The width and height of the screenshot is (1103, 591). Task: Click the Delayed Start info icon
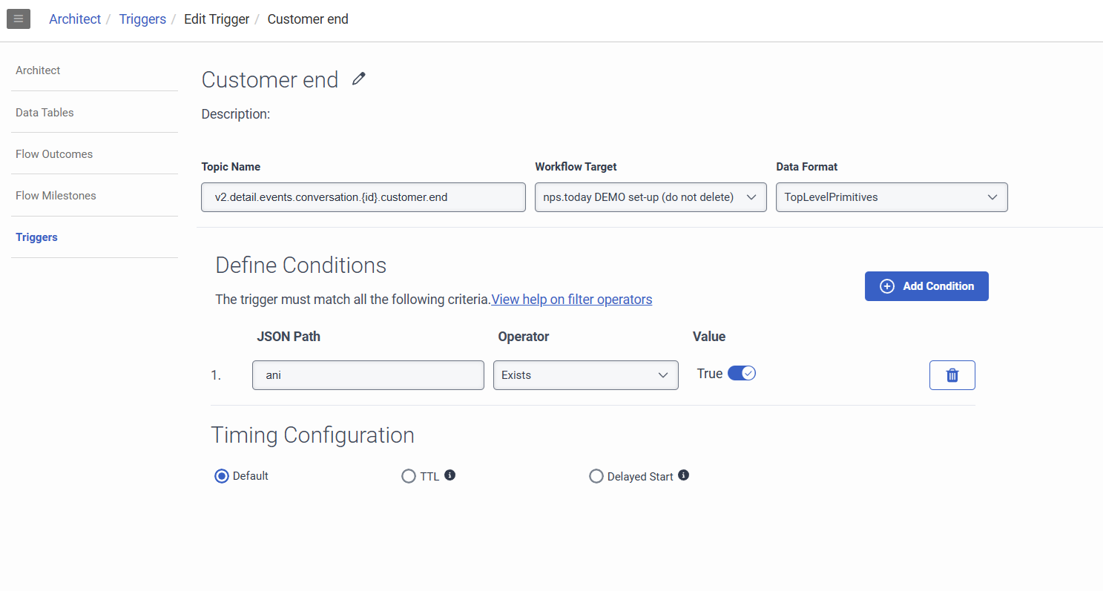(683, 475)
